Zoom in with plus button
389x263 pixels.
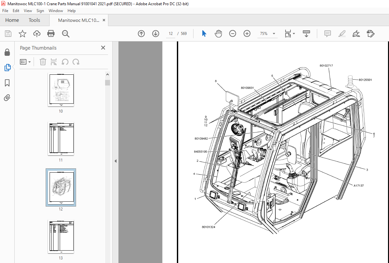point(247,34)
